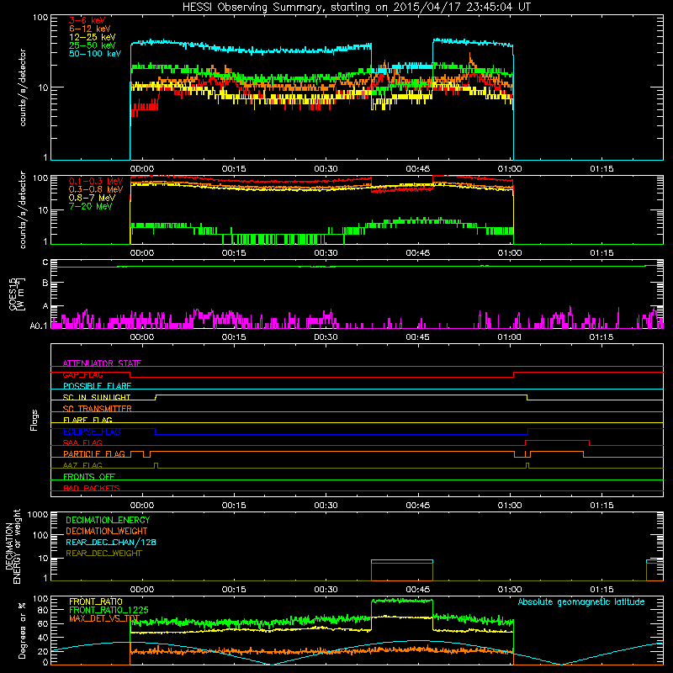Screen dimensions: 673x673
Task: Select the GAP_FLAG label
Action: (82, 374)
